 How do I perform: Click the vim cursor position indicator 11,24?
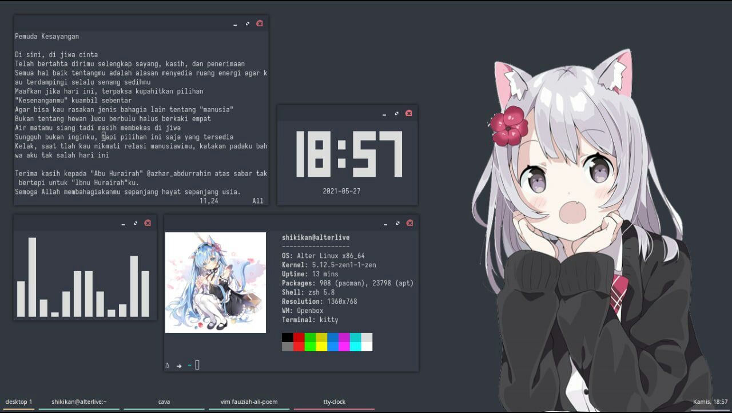point(209,201)
